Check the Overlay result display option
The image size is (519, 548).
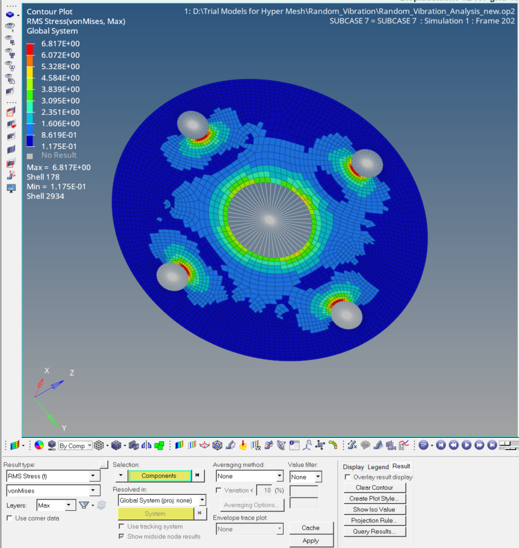pos(347,477)
